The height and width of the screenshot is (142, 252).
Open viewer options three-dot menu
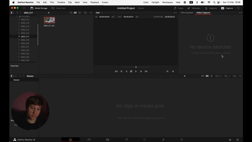(x=175, y=13)
